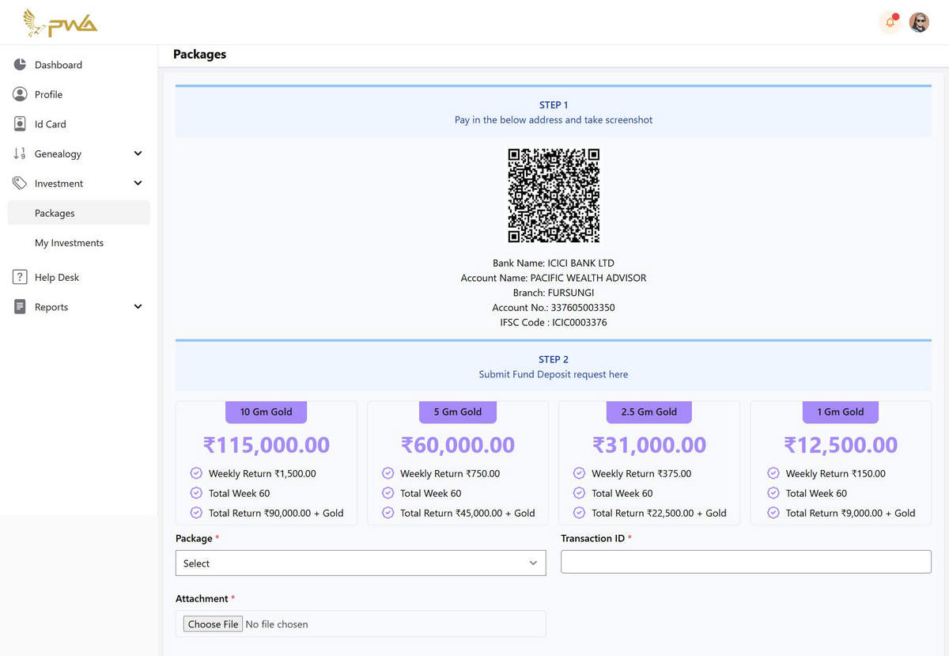Click the Profile person icon
The height and width of the screenshot is (656, 949).
(x=20, y=94)
